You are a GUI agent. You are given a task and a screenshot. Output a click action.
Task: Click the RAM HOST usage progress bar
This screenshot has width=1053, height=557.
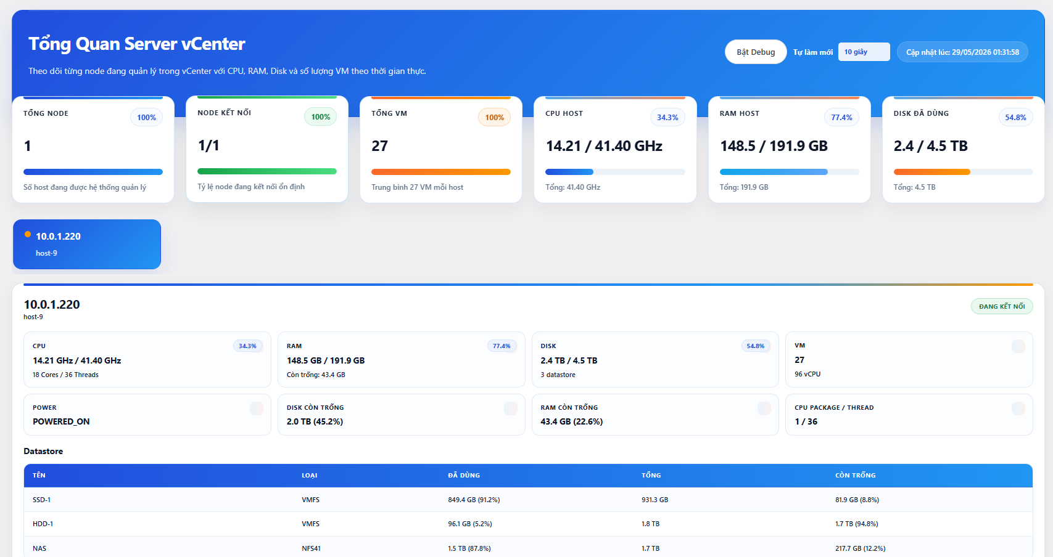click(x=789, y=172)
